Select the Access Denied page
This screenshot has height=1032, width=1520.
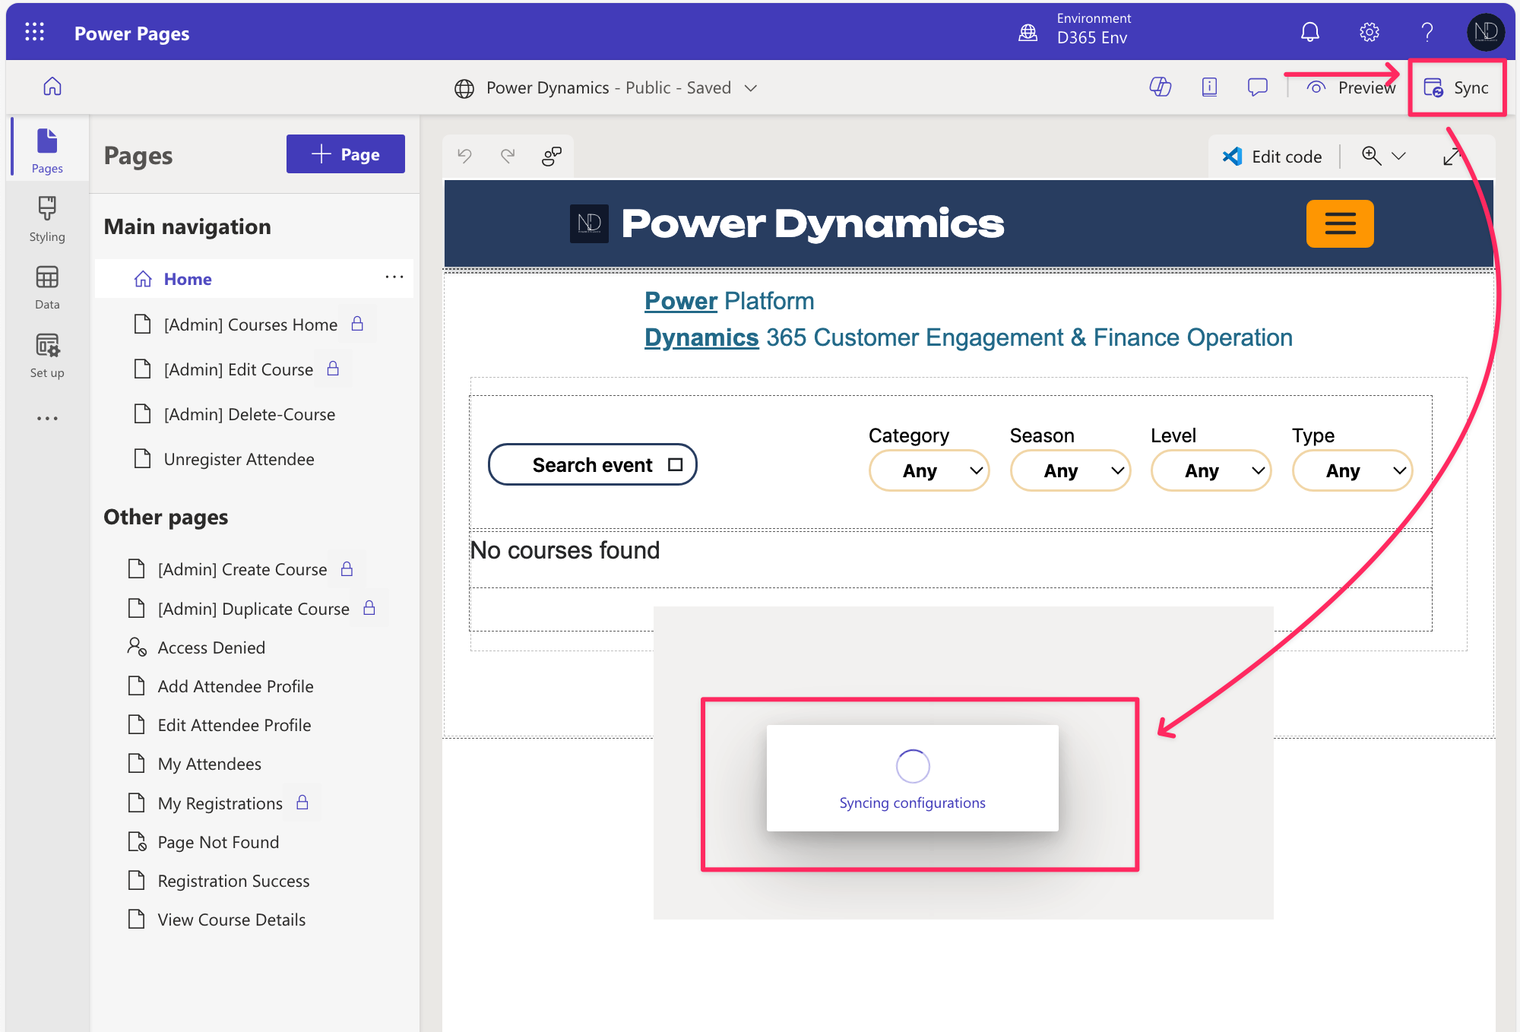click(x=211, y=647)
